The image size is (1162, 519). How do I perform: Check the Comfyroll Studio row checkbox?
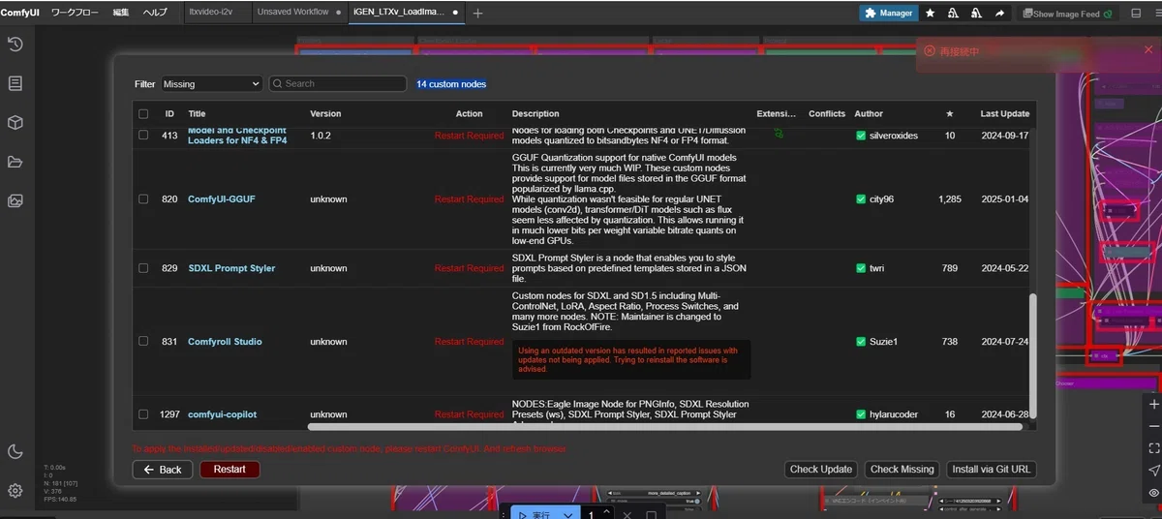143,341
